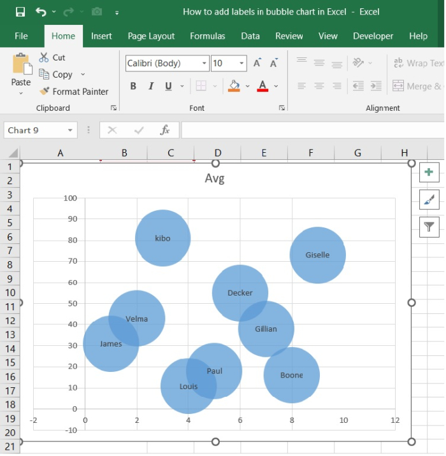The image size is (446, 456).
Task: Select the Avg chart title
Action: [x=215, y=178]
